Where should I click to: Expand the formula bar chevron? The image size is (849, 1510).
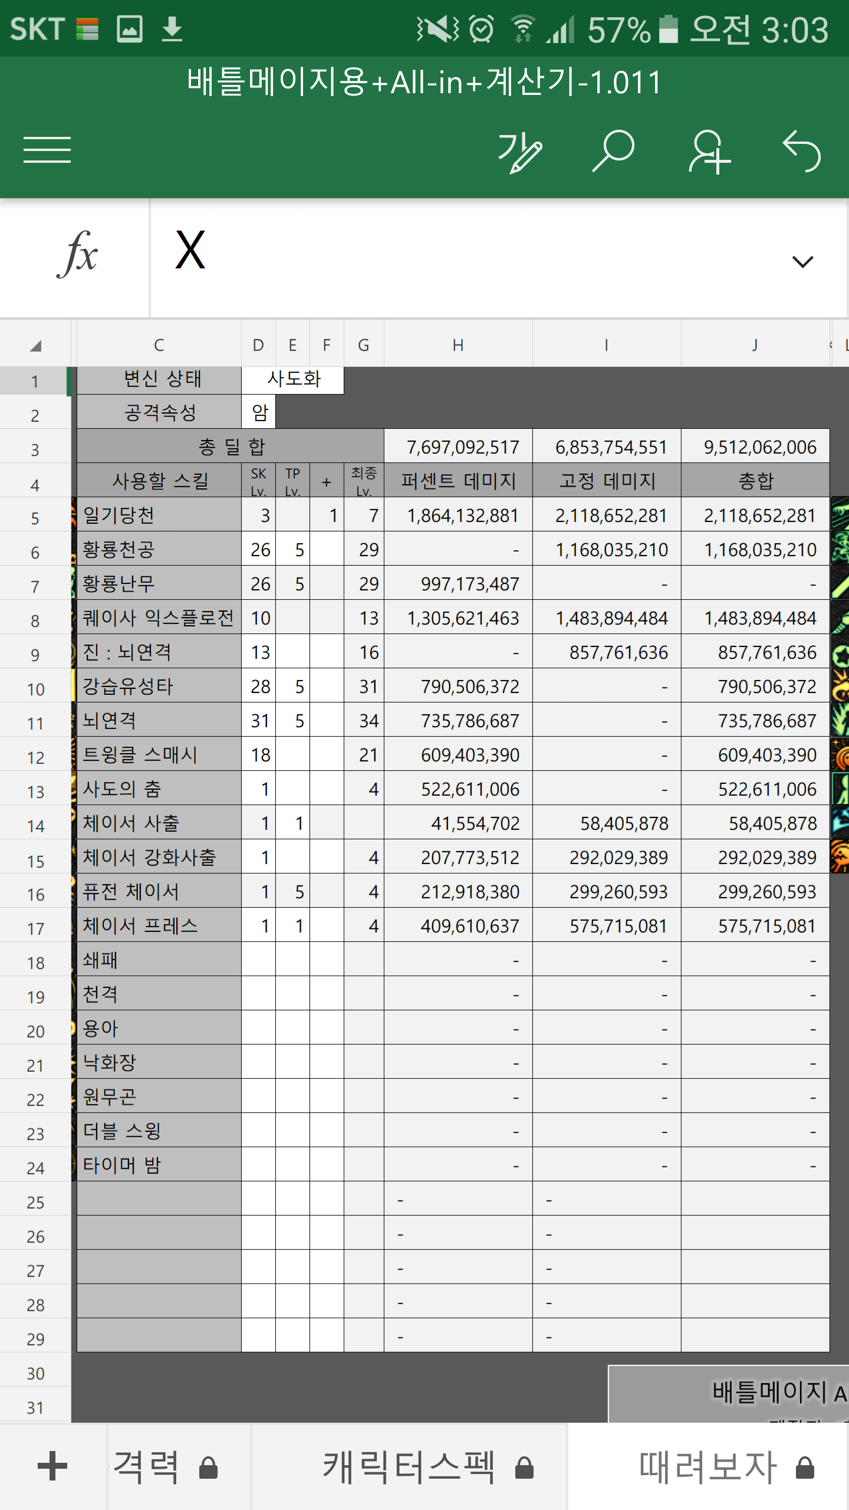(x=802, y=261)
